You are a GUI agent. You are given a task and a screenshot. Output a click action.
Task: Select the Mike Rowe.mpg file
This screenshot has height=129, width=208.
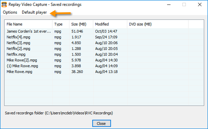tap(19, 72)
